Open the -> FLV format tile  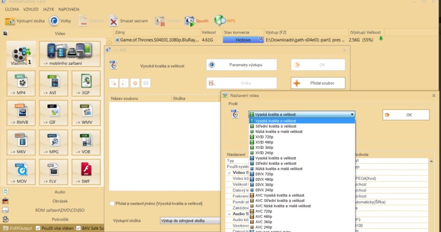click(x=53, y=172)
